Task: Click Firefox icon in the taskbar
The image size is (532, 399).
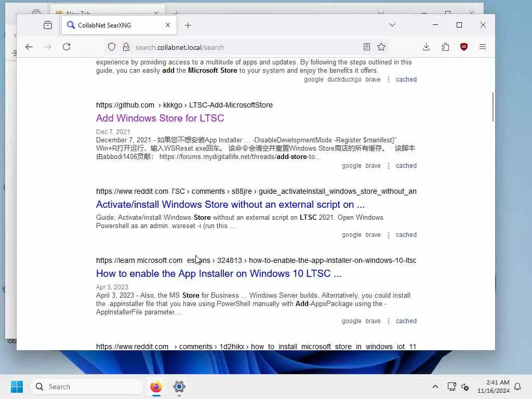Action: pyautogui.click(x=156, y=387)
